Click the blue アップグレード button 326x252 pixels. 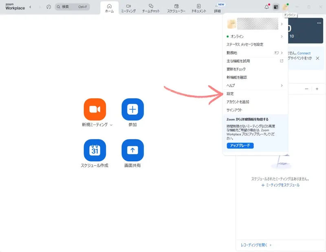[x=240, y=146]
